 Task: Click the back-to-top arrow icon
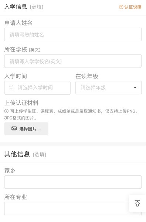click(137, 203)
